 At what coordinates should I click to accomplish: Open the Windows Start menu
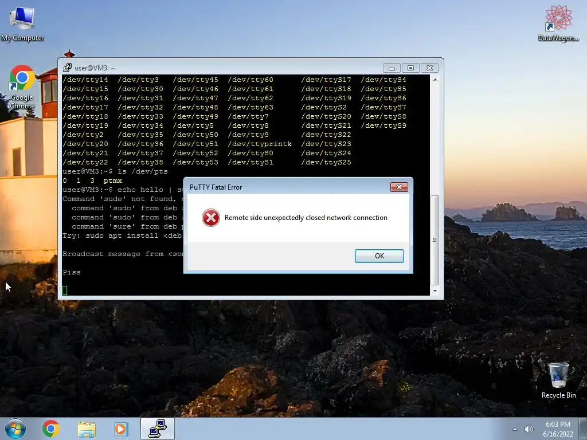(15, 429)
